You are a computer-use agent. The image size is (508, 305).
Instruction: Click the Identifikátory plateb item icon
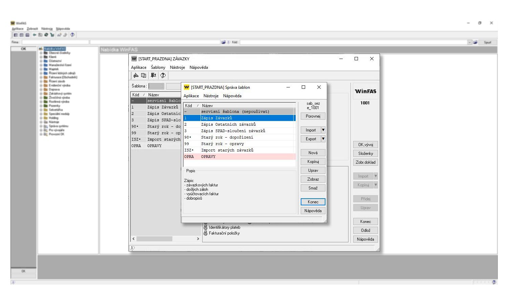[x=206, y=227]
